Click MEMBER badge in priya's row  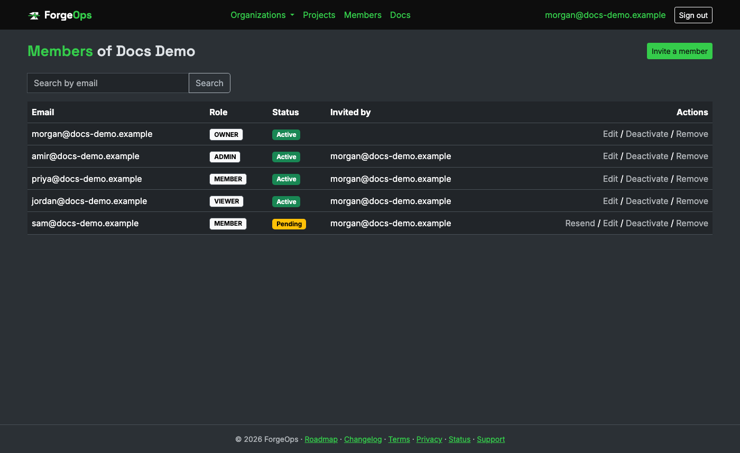pos(228,179)
